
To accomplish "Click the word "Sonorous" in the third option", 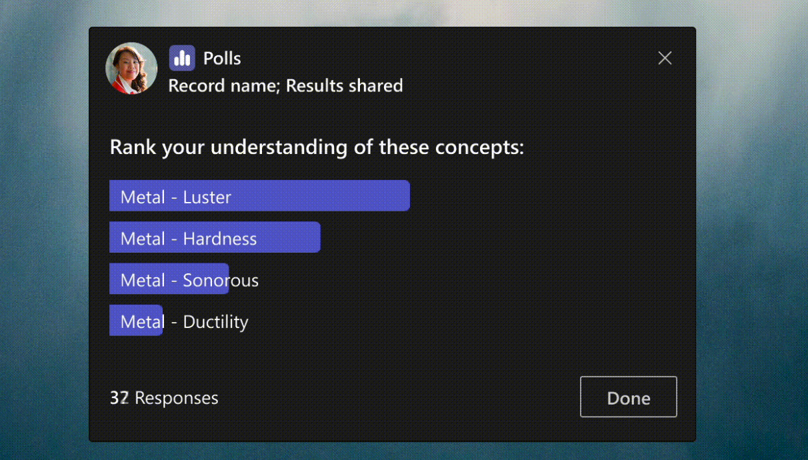I will point(221,281).
